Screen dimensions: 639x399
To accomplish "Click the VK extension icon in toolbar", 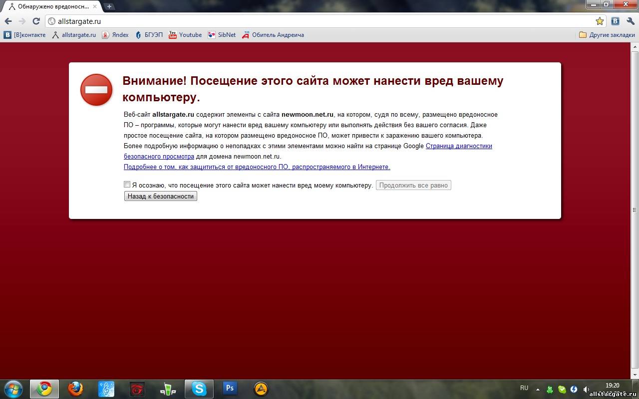I will (615, 21).
